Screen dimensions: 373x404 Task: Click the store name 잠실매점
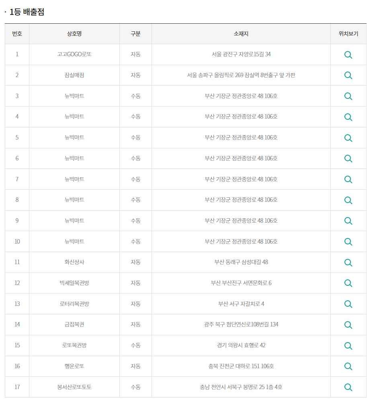tap(74, 75)
